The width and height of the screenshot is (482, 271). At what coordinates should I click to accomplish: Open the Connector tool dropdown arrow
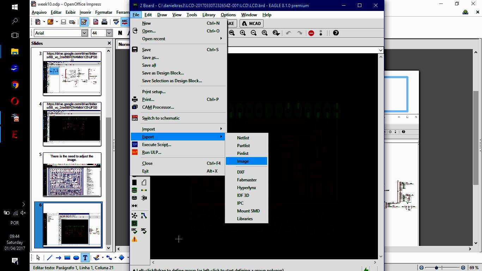click(x=115, y=258)
